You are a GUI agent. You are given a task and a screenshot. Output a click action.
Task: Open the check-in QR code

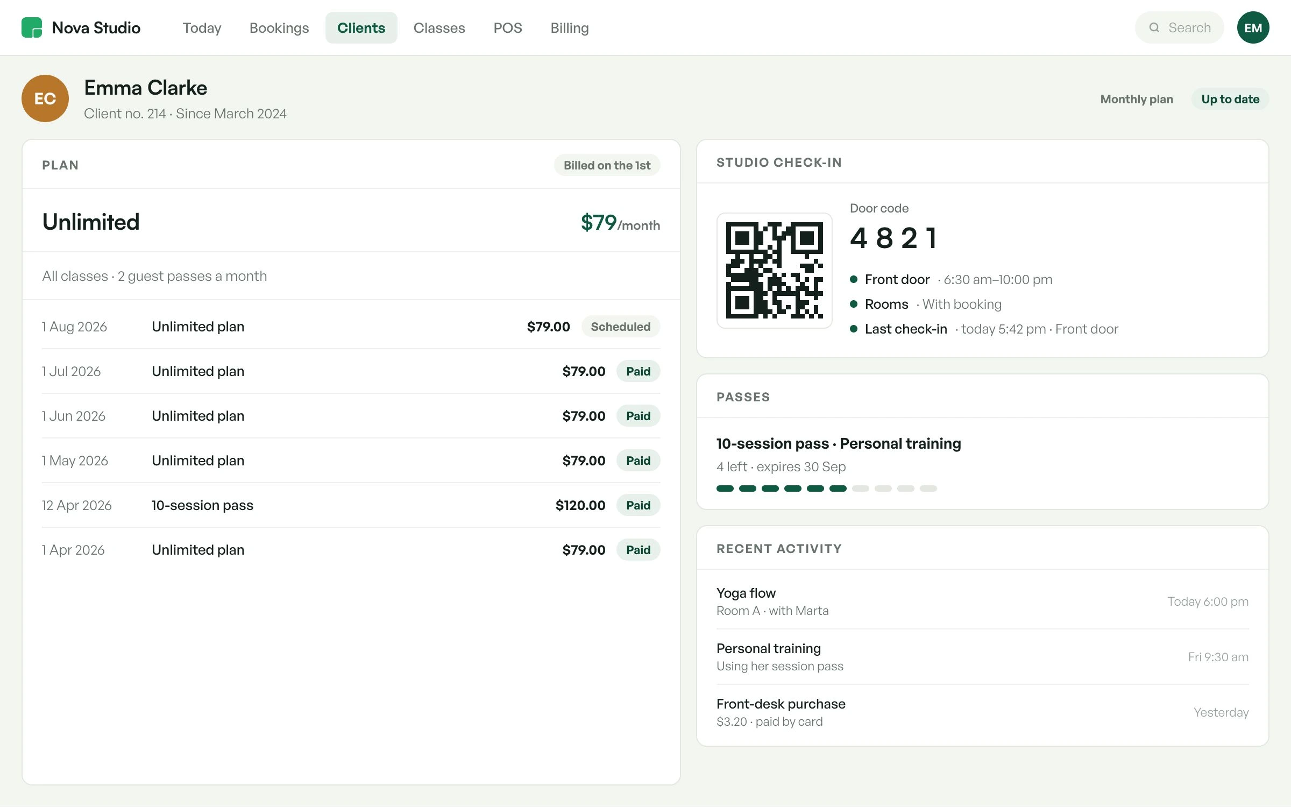pyautogui.click(x=774, y=271)
